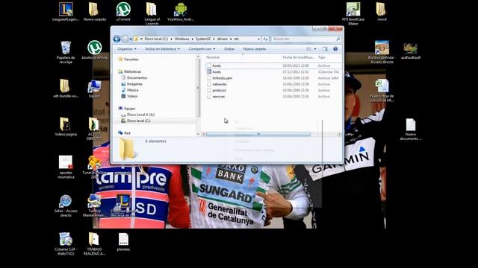Select the protocol file row
The image size is (478, 268).
tap(273, 90)
